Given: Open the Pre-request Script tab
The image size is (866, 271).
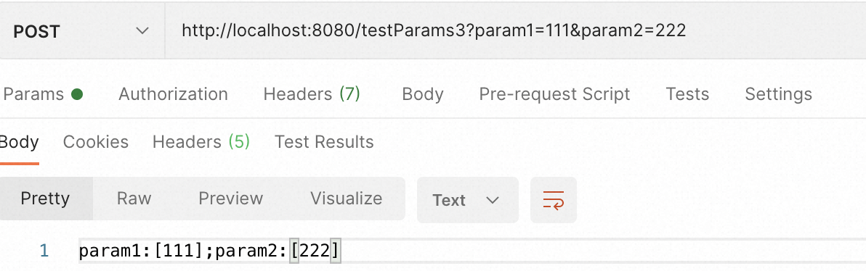Looking at the screenshot, I should tap(554, 94).
